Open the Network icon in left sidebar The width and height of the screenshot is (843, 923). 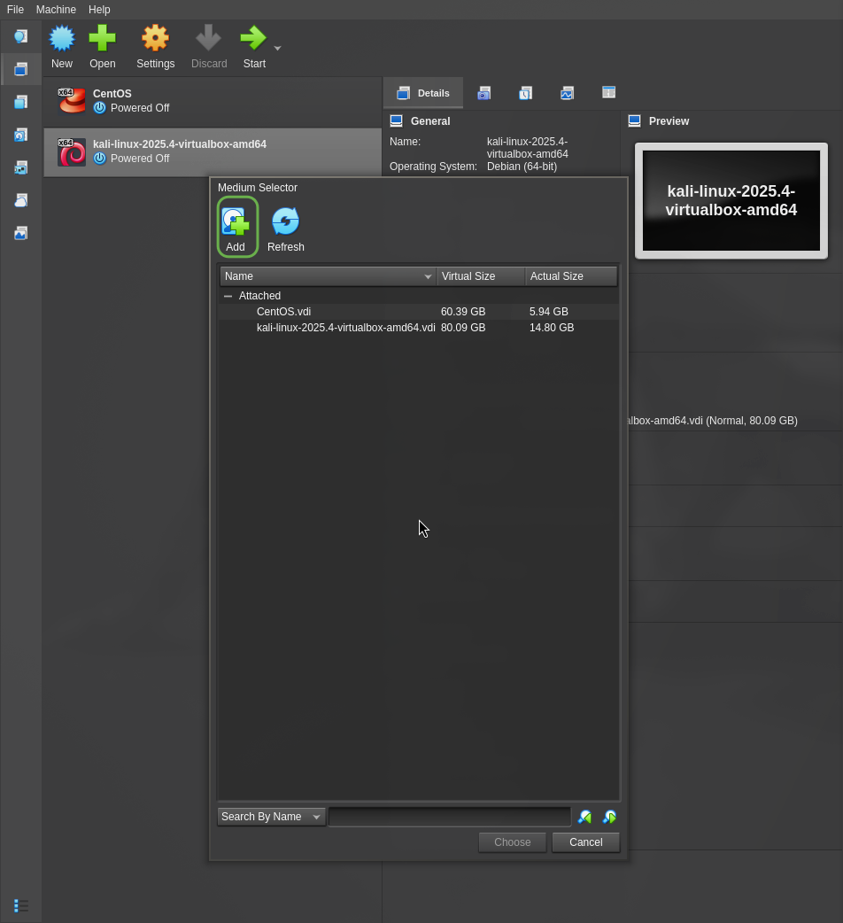click(20, 168)
